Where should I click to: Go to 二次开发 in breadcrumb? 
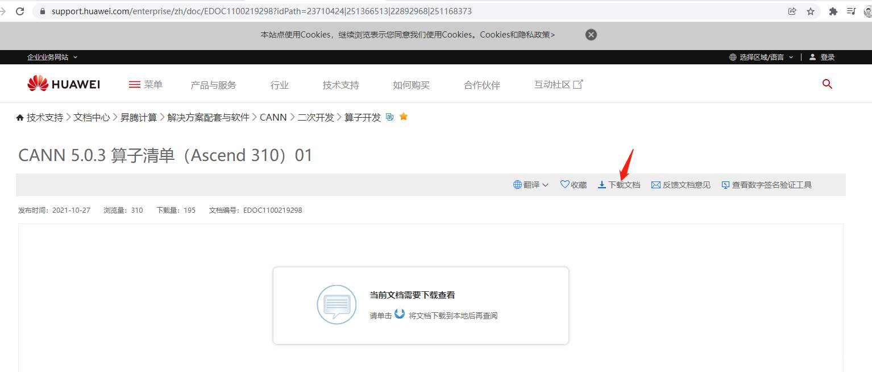(315, 117)
